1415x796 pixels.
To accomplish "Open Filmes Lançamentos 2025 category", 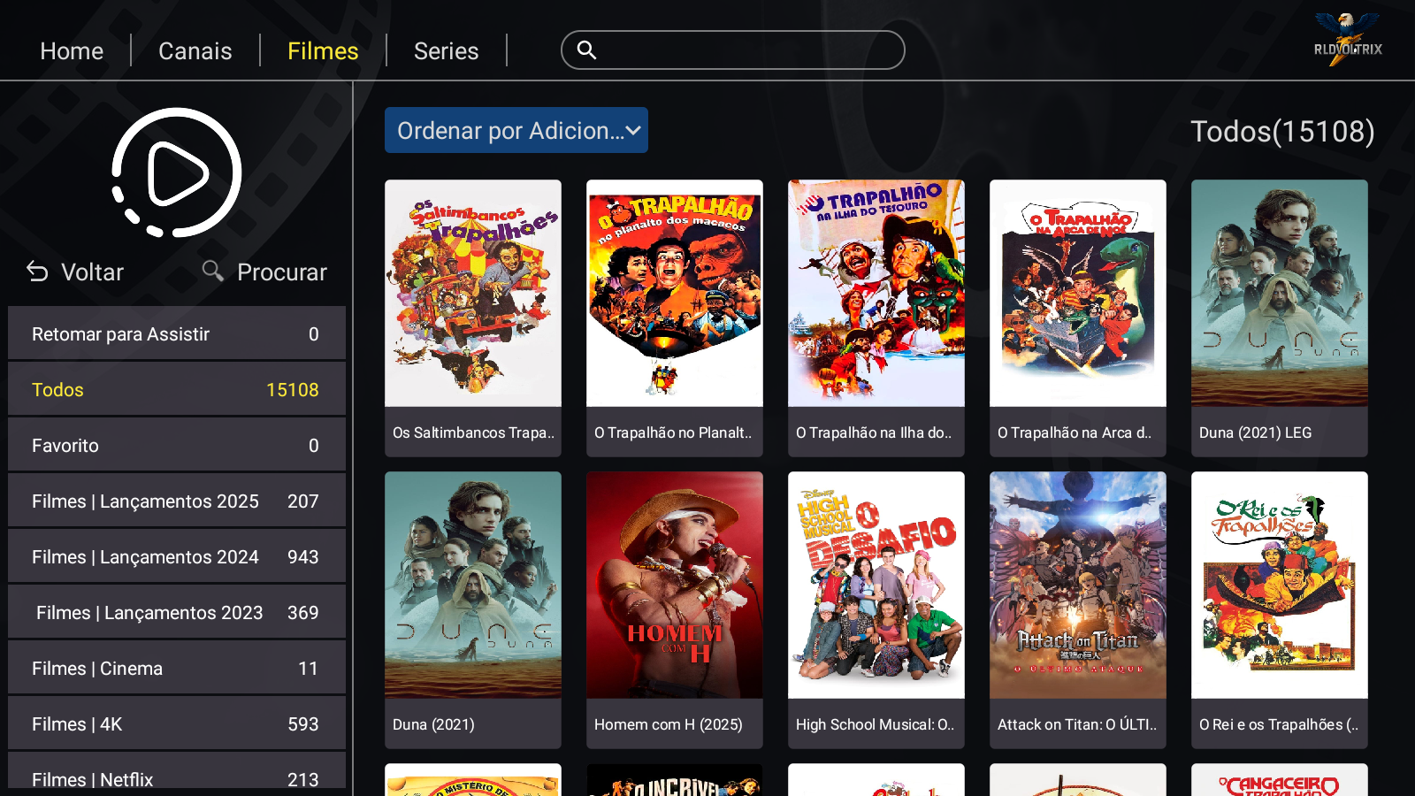I will tap(177, 501).
